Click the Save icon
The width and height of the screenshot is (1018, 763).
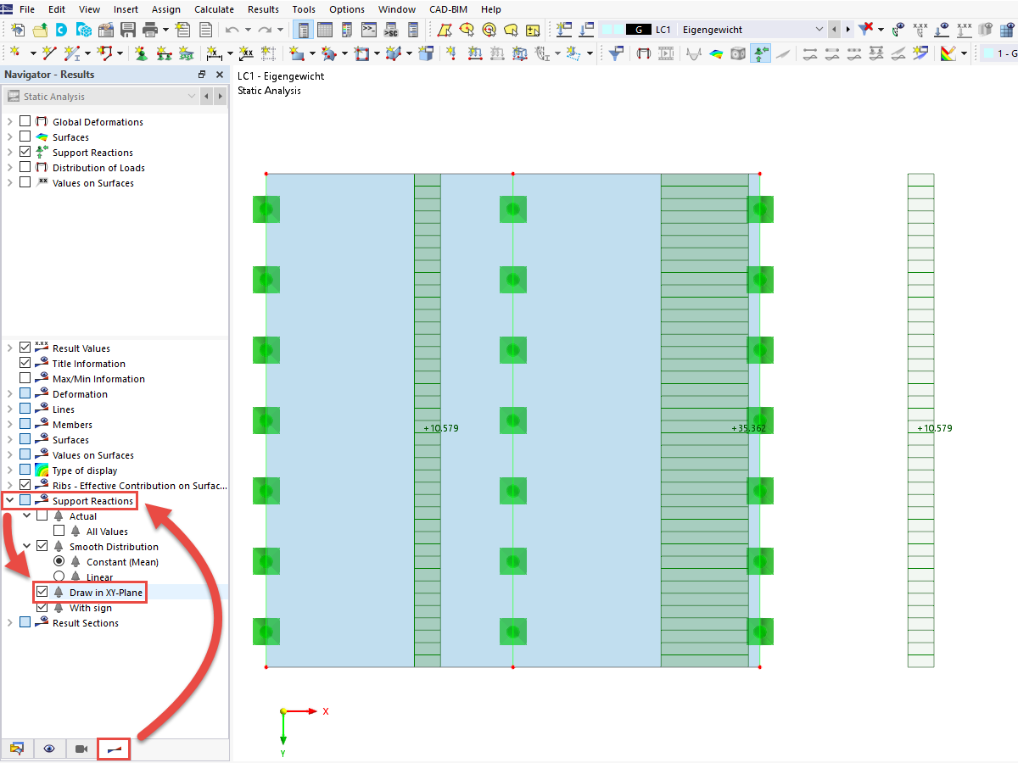click(x=128, y=29)
